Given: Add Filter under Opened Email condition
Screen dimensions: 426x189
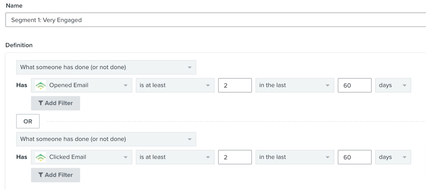Looking at the screenshot, I should pyautogui.click(x=55, y=103).
